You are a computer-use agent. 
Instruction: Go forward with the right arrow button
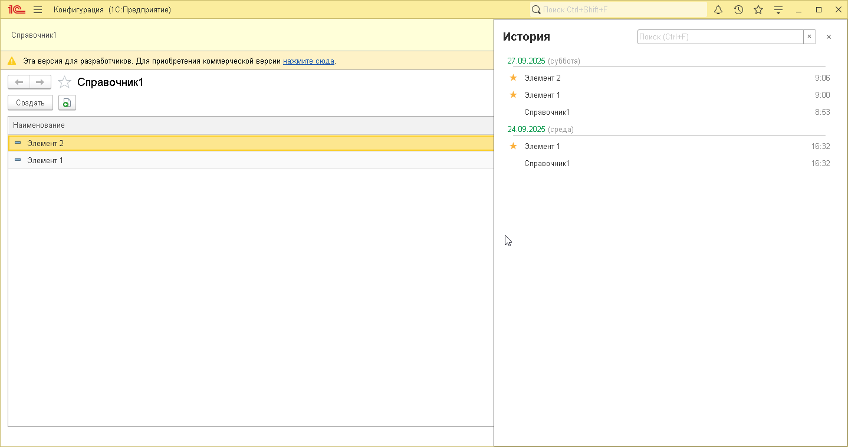pyautogui.click(x=40, y=82)
